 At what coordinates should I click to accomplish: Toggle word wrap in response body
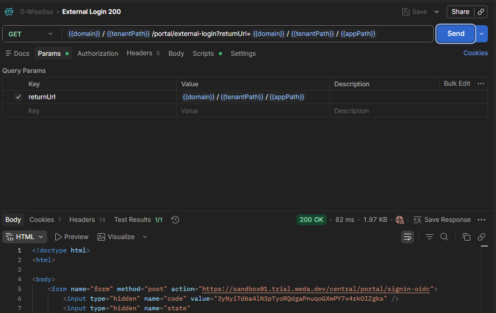click(408, 237)
